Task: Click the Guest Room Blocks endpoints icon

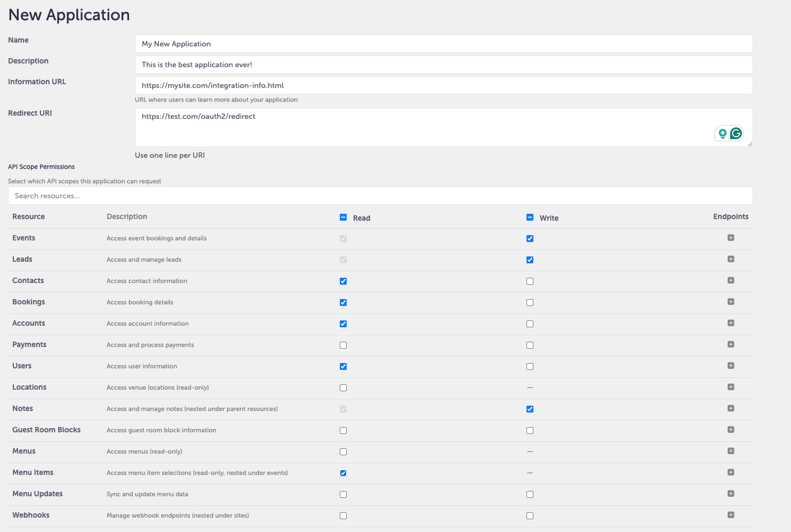Action: pyautogui.click(x=731, y=430)
